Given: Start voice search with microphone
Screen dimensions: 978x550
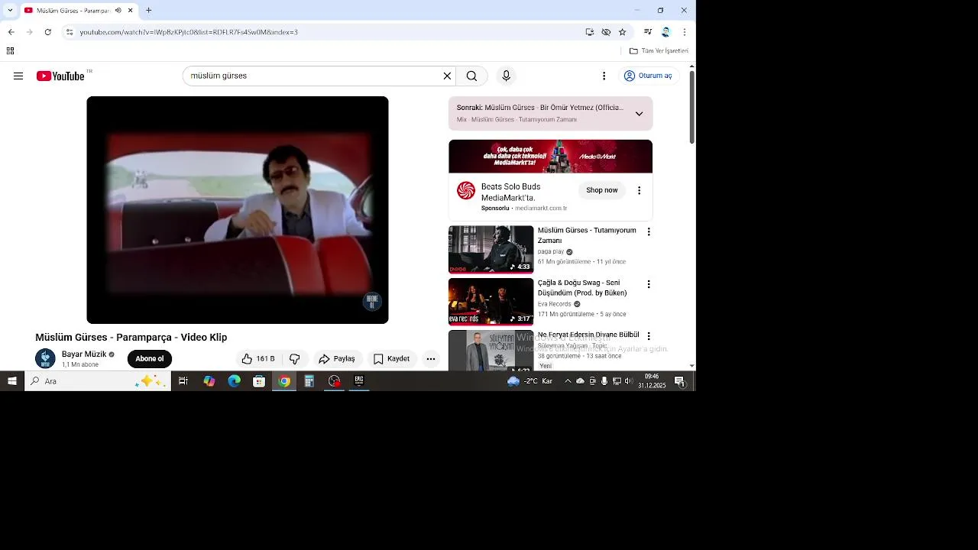Looking at the screenshot, I should (x=506, y=76).
